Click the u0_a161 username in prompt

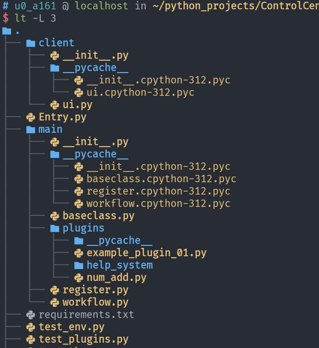[x=35, y=6]
